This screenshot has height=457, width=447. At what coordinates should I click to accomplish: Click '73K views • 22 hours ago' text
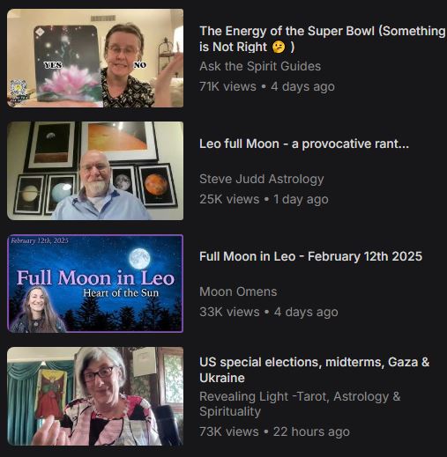tap(274, 431)
